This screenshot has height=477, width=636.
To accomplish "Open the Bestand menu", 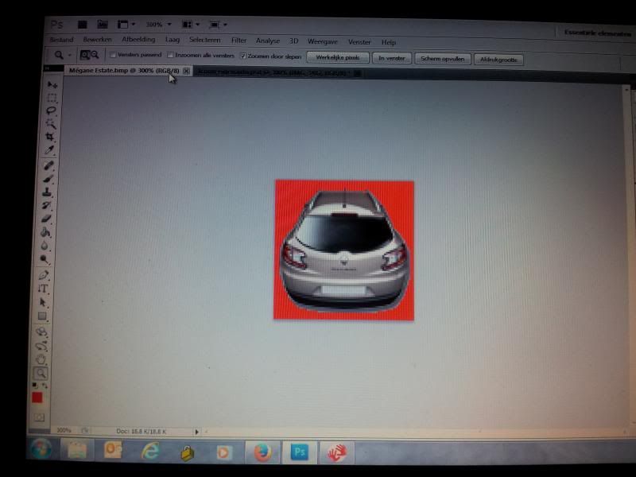I will 62,39.
